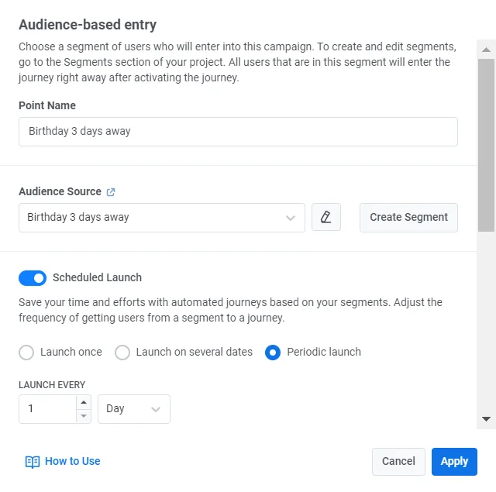Decrease Launch Every value with down arrow
This screenshot has width=496, height=492.
[84, 416]
